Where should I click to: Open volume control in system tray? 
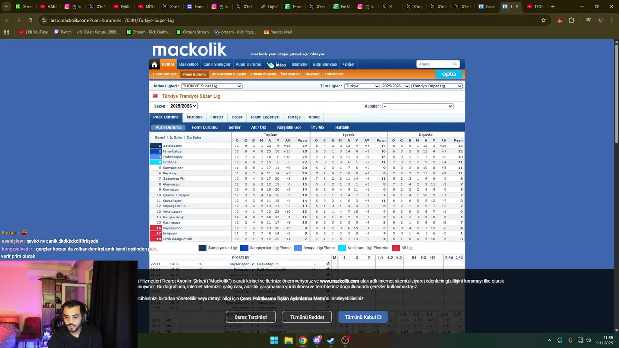[589, 340]
